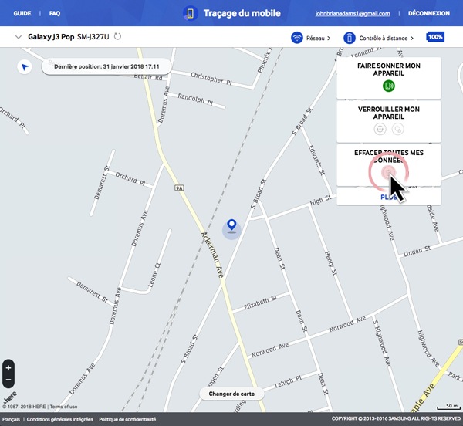Zoom in the map with plus

point(8,368)
